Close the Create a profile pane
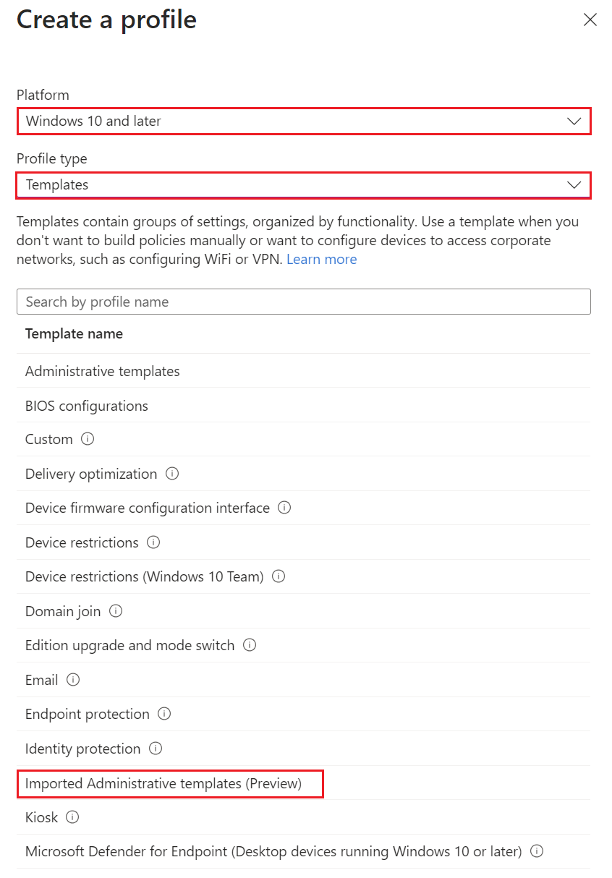612x878 pixels. point(590,20)
